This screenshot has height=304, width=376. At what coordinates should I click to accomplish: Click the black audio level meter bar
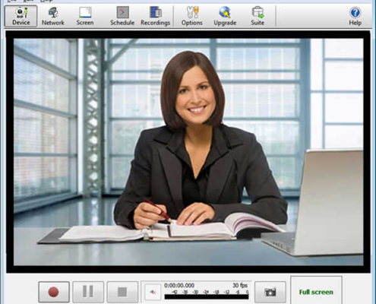(207, 297)
